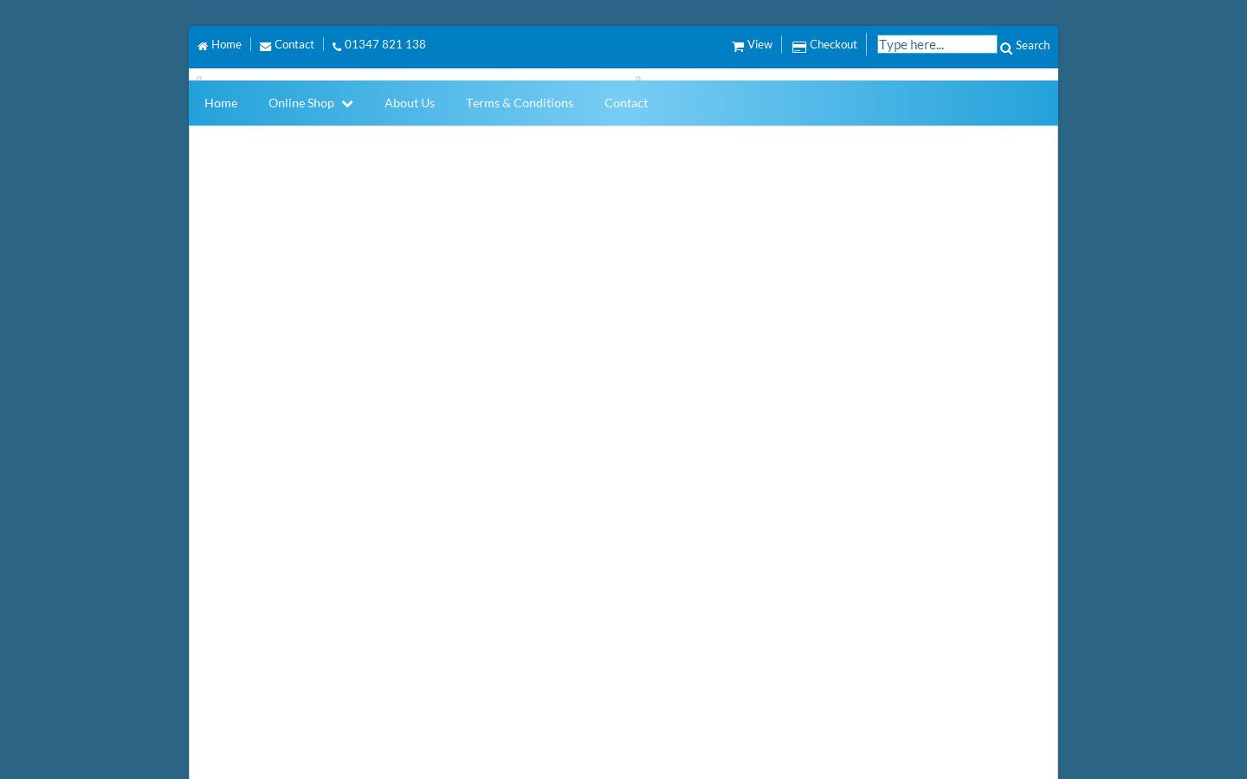Call 01347 821 138
Image resolution: width=1247 pixels, height=779 pixels.
pyautogui.click(x=384, y=44)
